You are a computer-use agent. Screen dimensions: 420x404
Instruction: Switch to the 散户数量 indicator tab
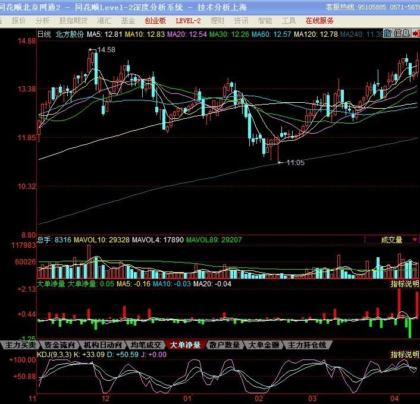point(224,345)
